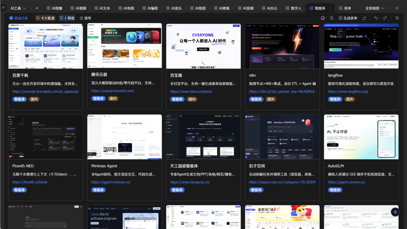Image resolution: width=407 pixels, height=229 pixels.
Task: Open the Devin AI software engineer thumbnail
Action: point(124,217)
